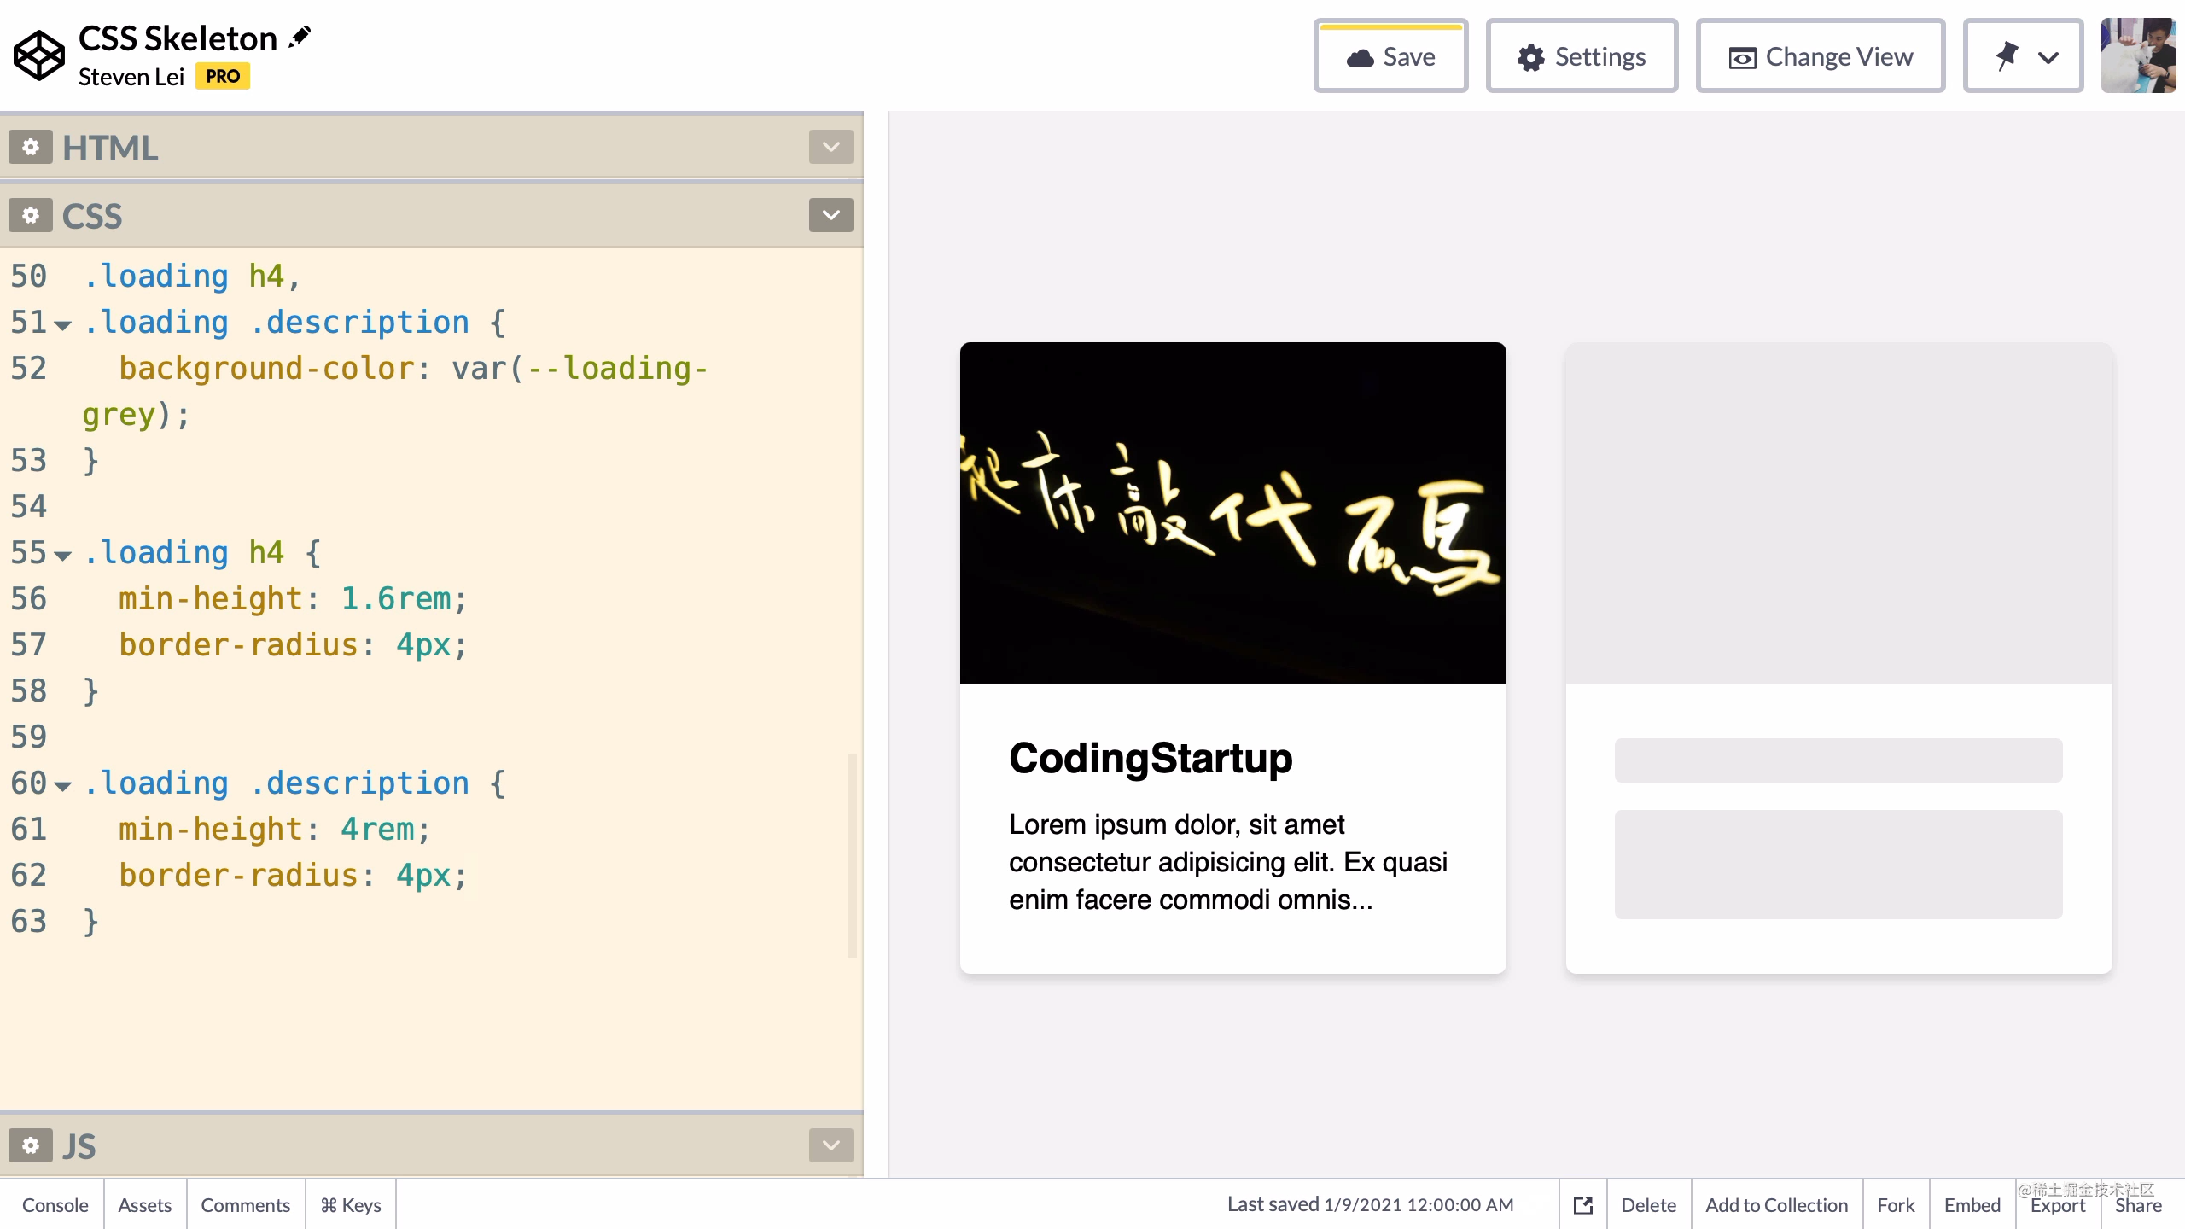2185x1229 pixels.
Task: Open the JS editor dropdown chevron
Action: pos(830,1145)
